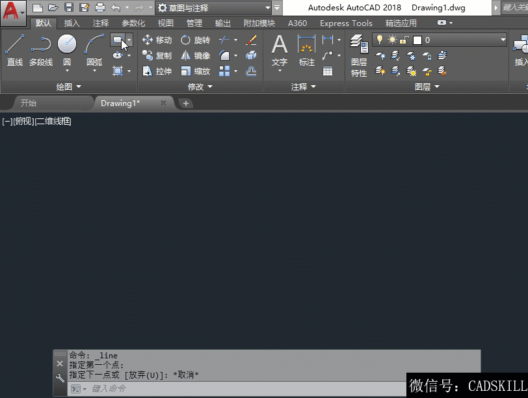This screenshot has width=528, height=398.
Task: Switch to the 插入 (Insert) ribbon tab
Action: coord(72,23)
